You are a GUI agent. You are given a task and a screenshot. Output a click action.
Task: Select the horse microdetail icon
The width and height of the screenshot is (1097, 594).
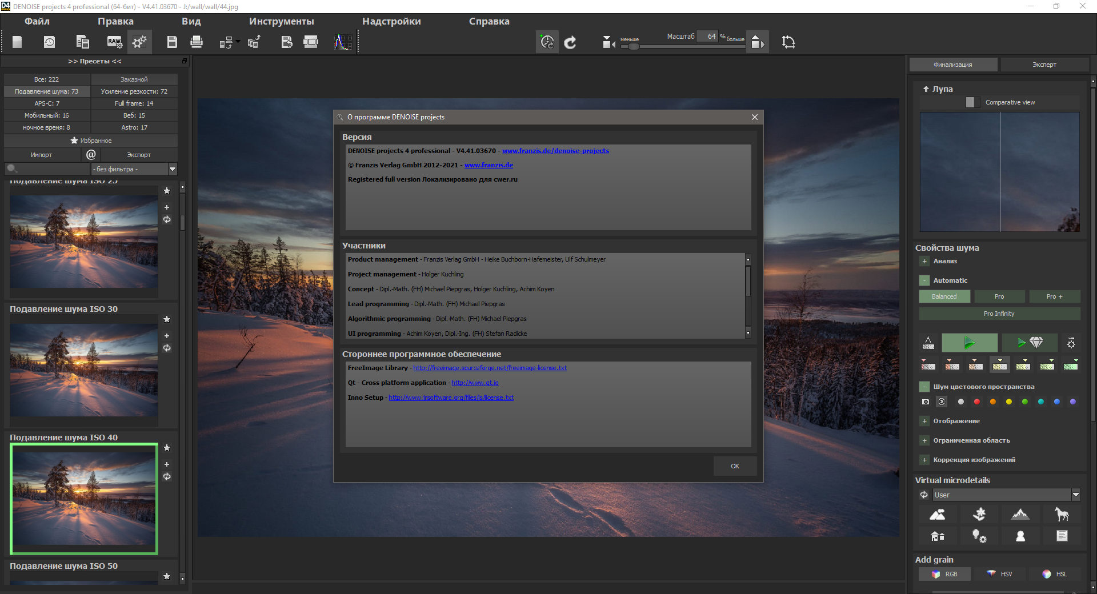coord(1062,515)
